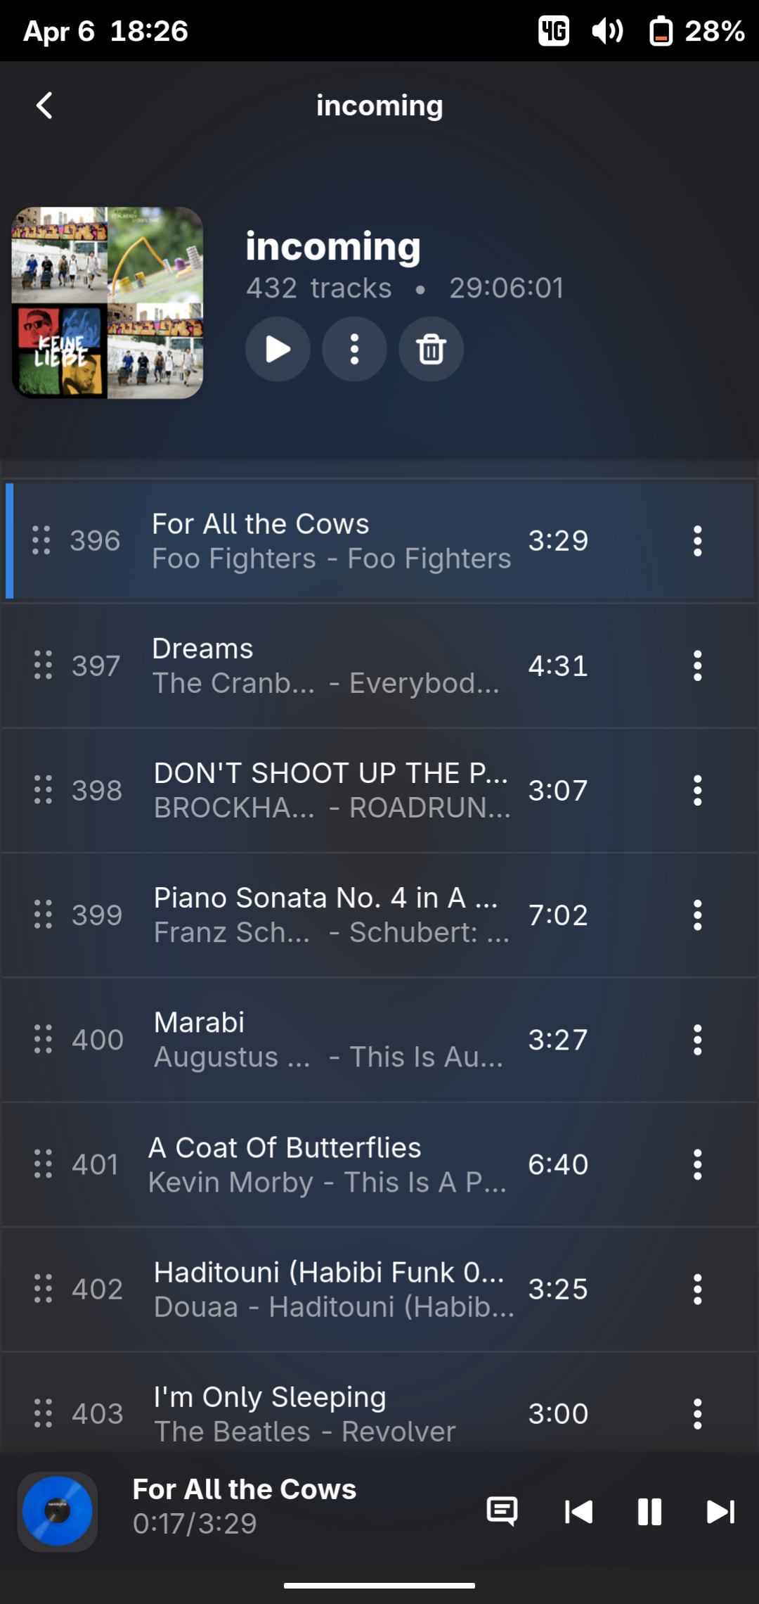Viewport: 759px width, 1604px height.
Task: Open options for For All the Cows row
Action: click(697, 541)
